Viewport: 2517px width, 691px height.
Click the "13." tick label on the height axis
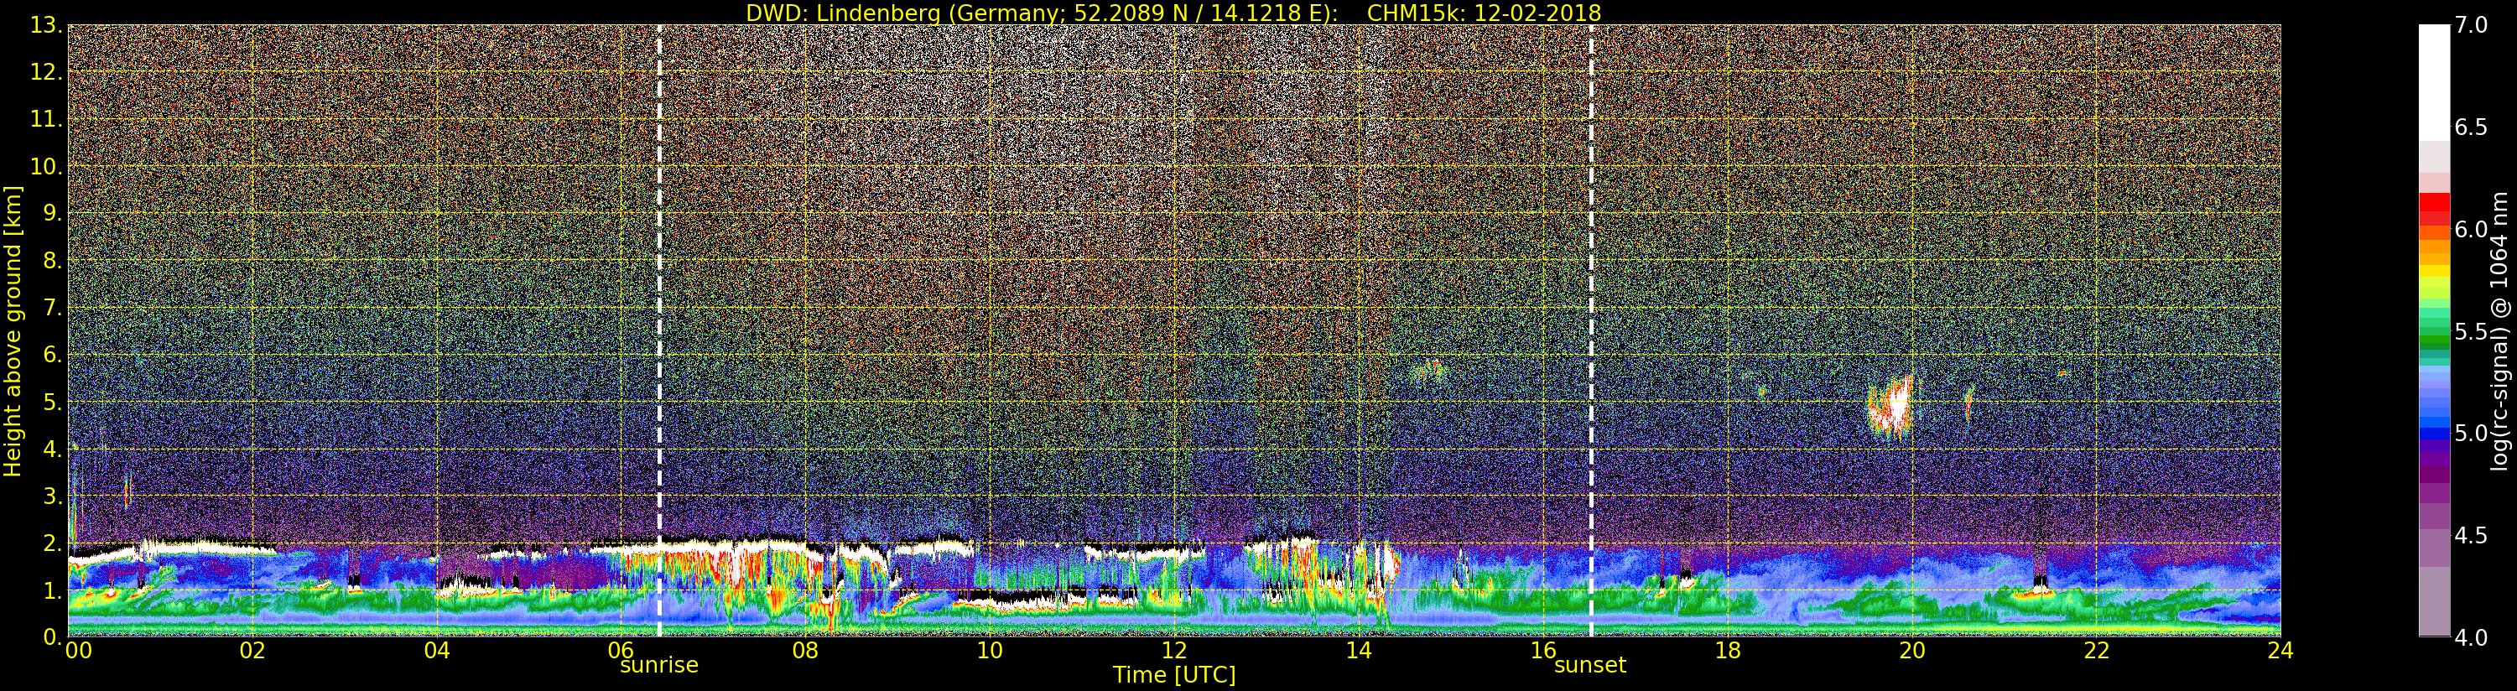(x=46, y=25)
